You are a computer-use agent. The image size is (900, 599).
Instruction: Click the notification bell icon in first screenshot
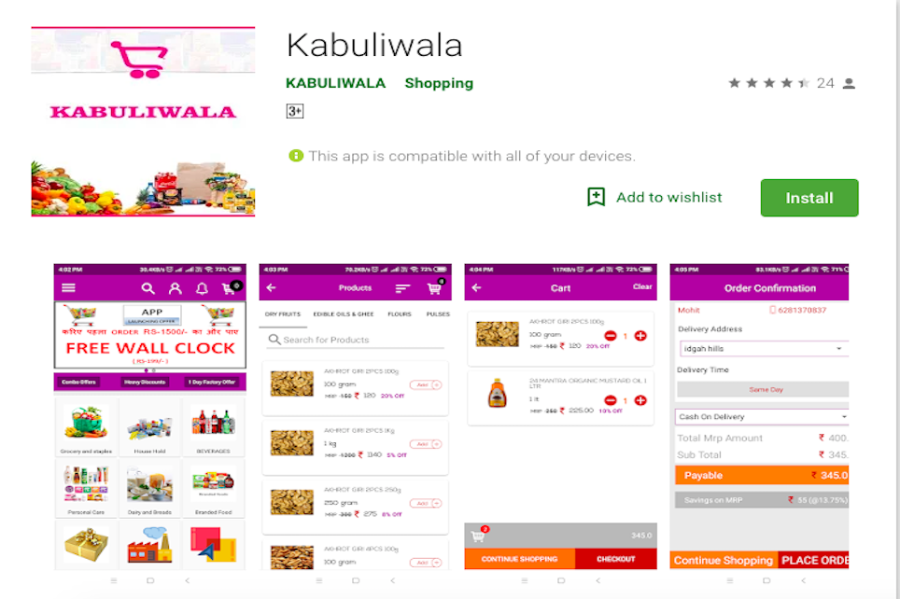coord(202,288)
